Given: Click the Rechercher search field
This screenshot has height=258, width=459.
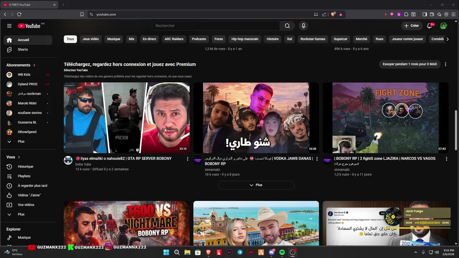Looking at the screenshot, I should pyautogui.click(x=216, y=26).
